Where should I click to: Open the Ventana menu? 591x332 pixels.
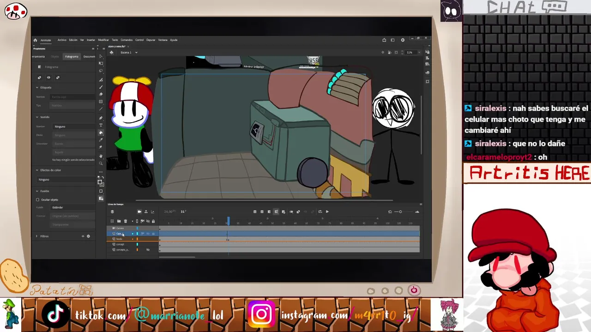[x=163, y=40]
